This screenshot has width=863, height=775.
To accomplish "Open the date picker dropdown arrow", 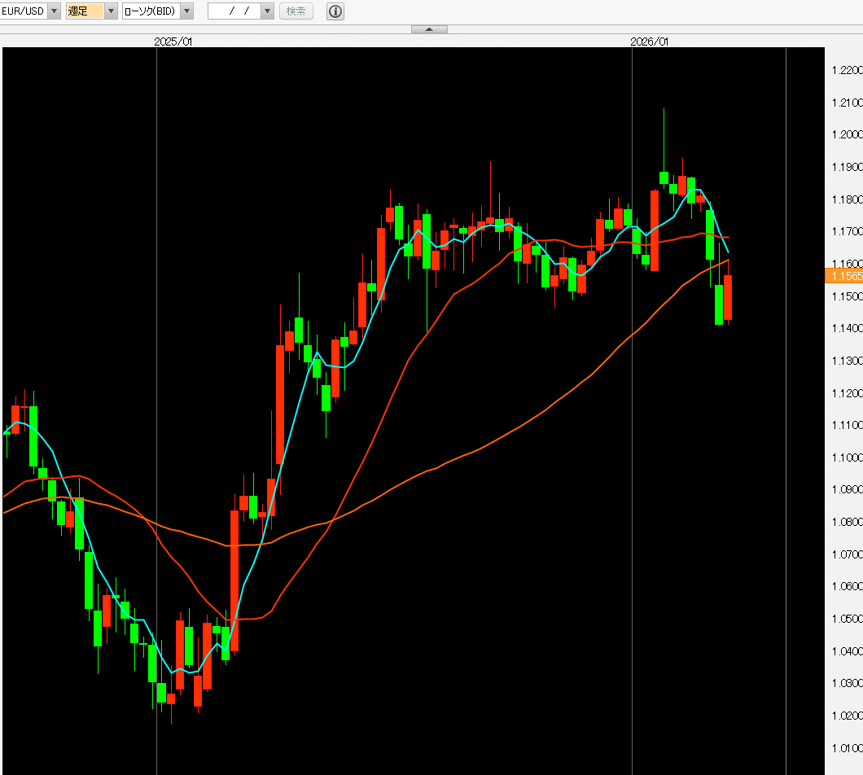I will [x=268, y=11].
